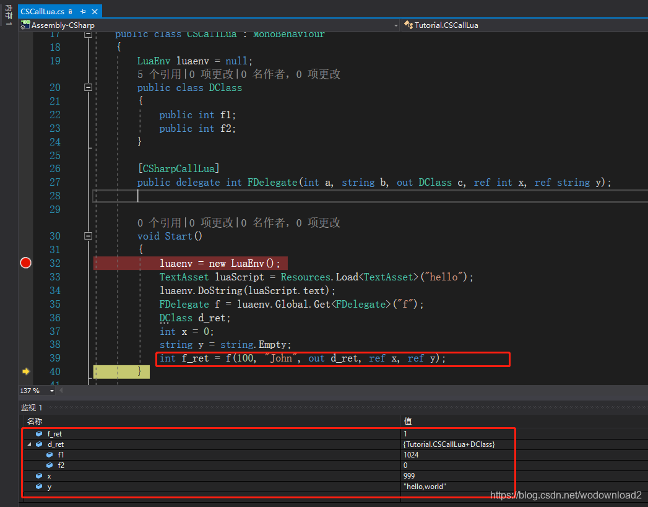Close the CSCallLua.cs tab

point(95,12)
